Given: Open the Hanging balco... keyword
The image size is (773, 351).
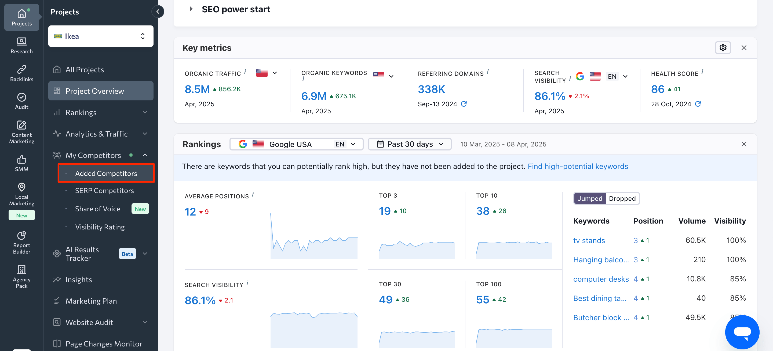Looking at the screenshot, I should click(x=601, y=259).
